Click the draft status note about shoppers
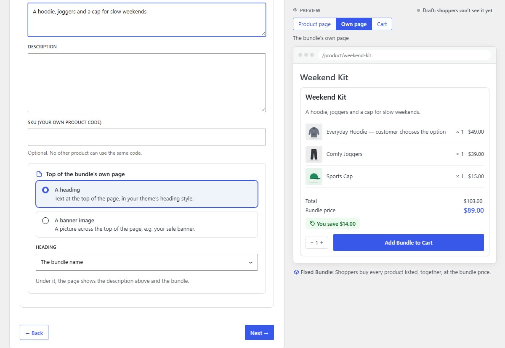Image resolution: width=505 pixels, height=348 pixels. point(457,11)
